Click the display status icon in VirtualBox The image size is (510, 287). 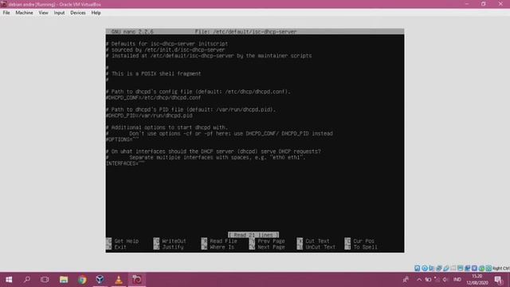tap(461, 268)
